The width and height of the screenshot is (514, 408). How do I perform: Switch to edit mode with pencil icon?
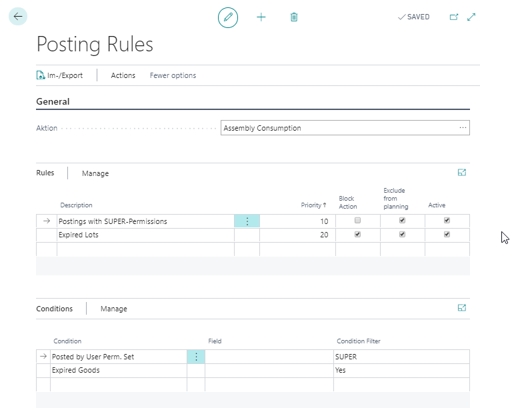[228, 17]
